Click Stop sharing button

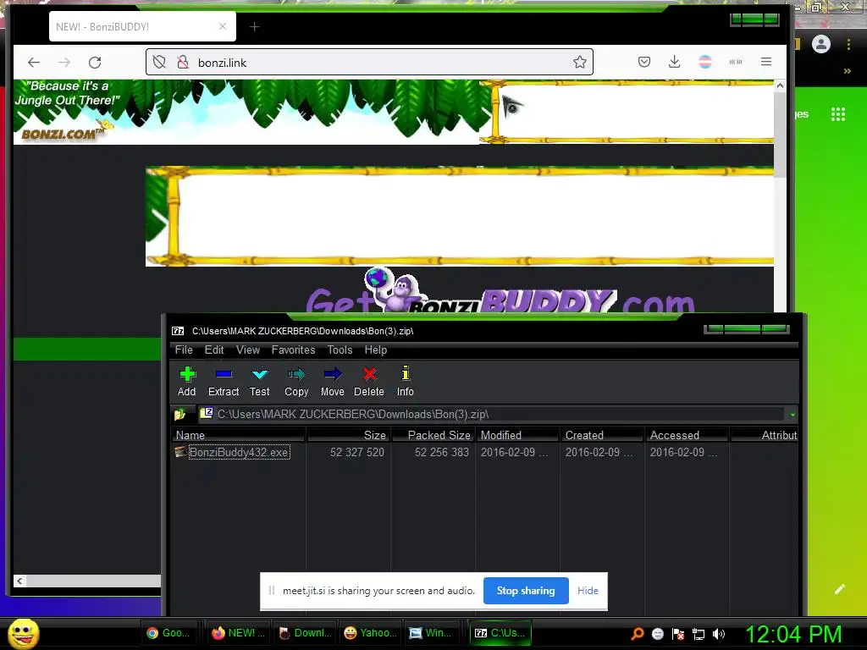(x=525, y=591)
